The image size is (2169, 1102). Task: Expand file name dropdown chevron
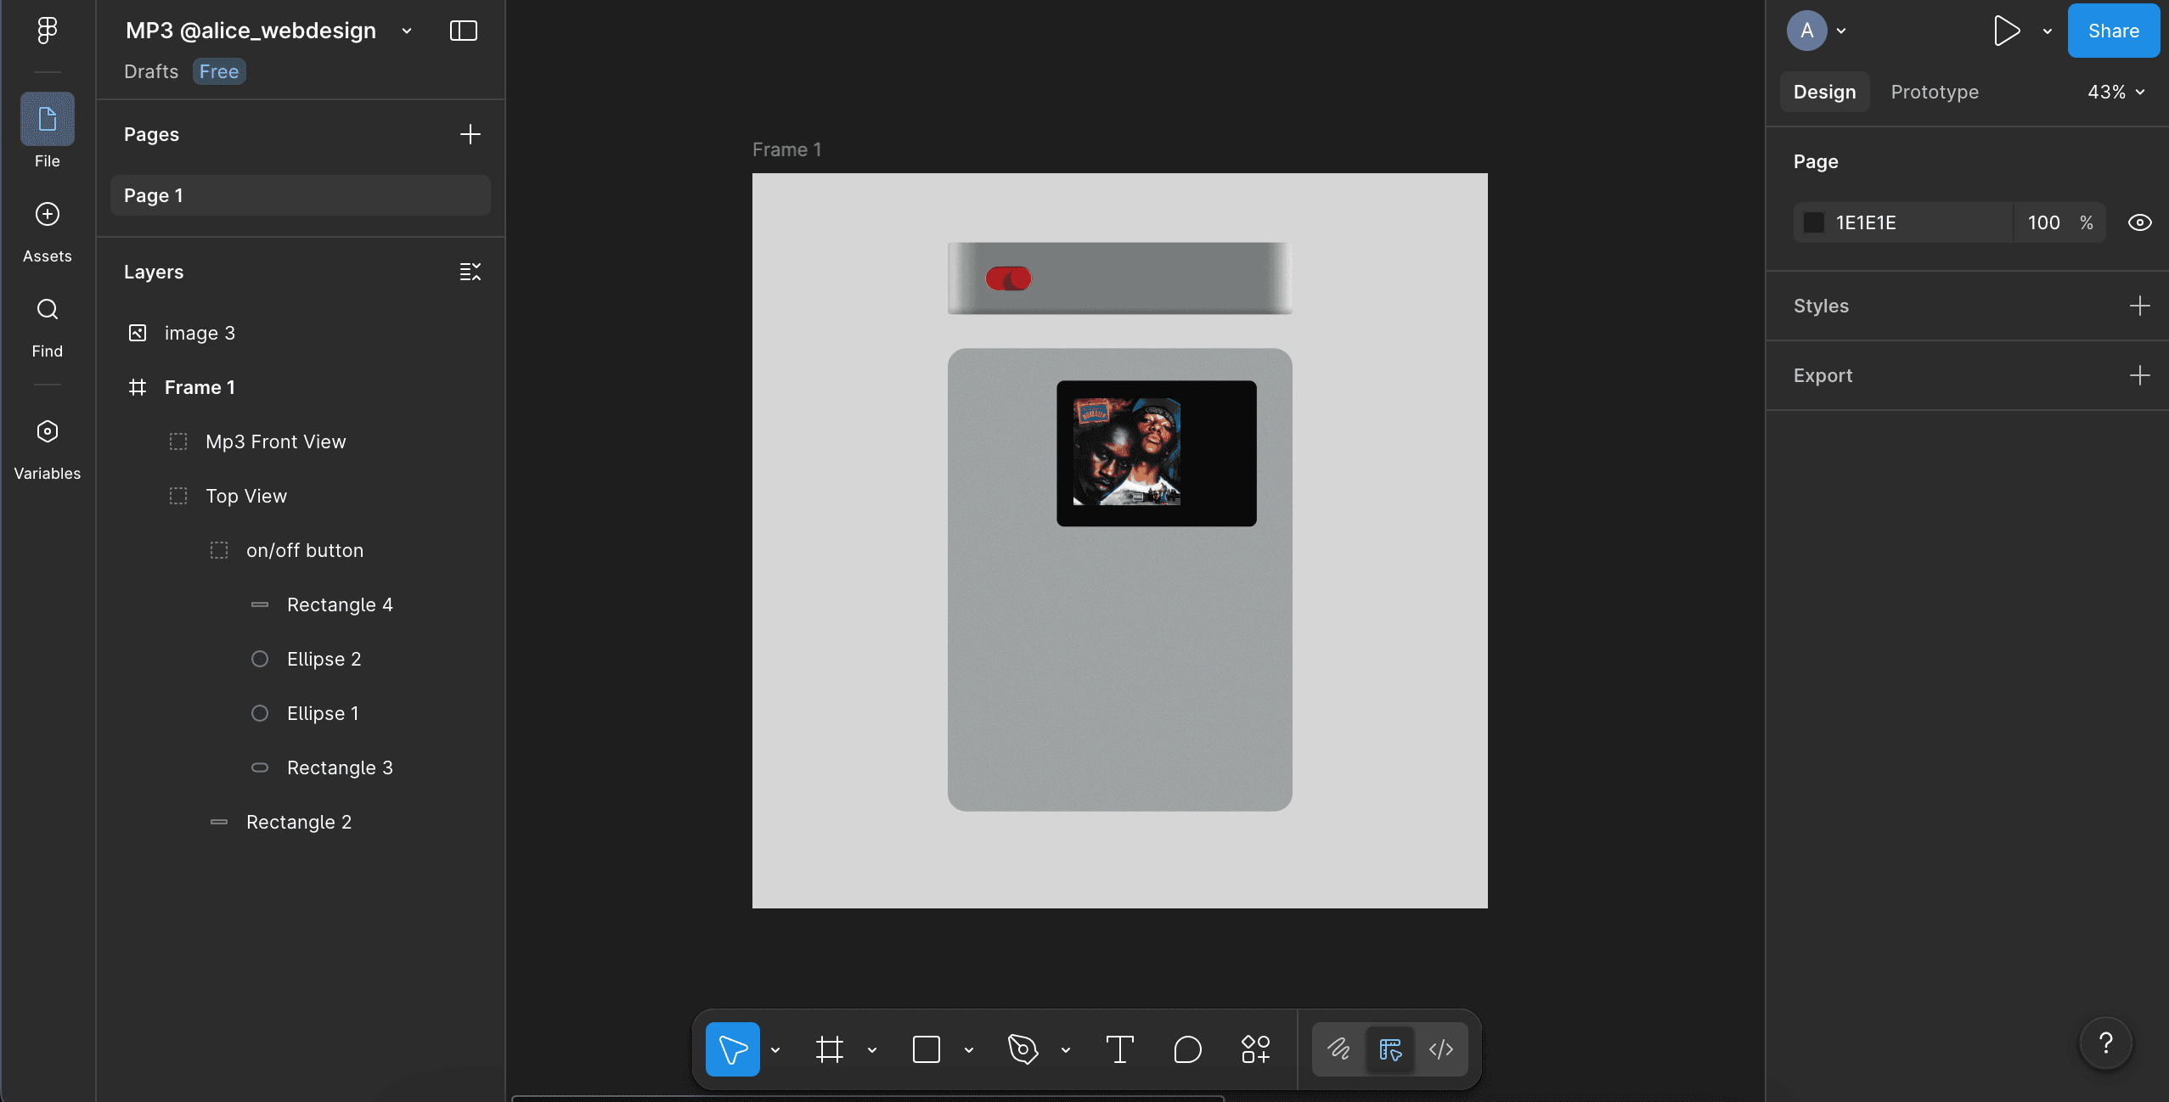[x=407, y=31]
